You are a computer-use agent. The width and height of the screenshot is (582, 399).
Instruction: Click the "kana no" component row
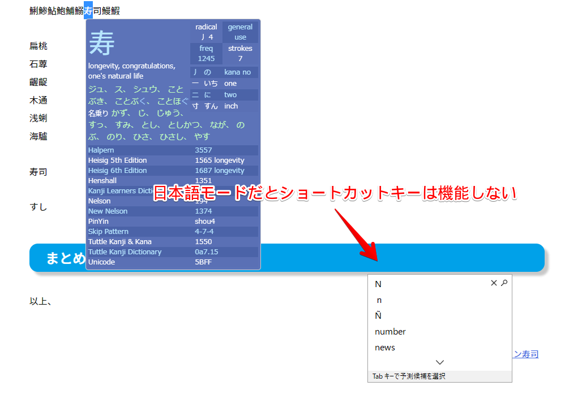(x=224, y=72)
